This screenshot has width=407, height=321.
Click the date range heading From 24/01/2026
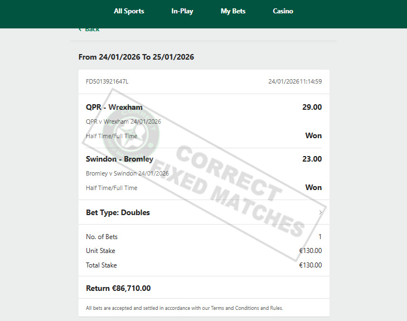(x=136, y=57)
